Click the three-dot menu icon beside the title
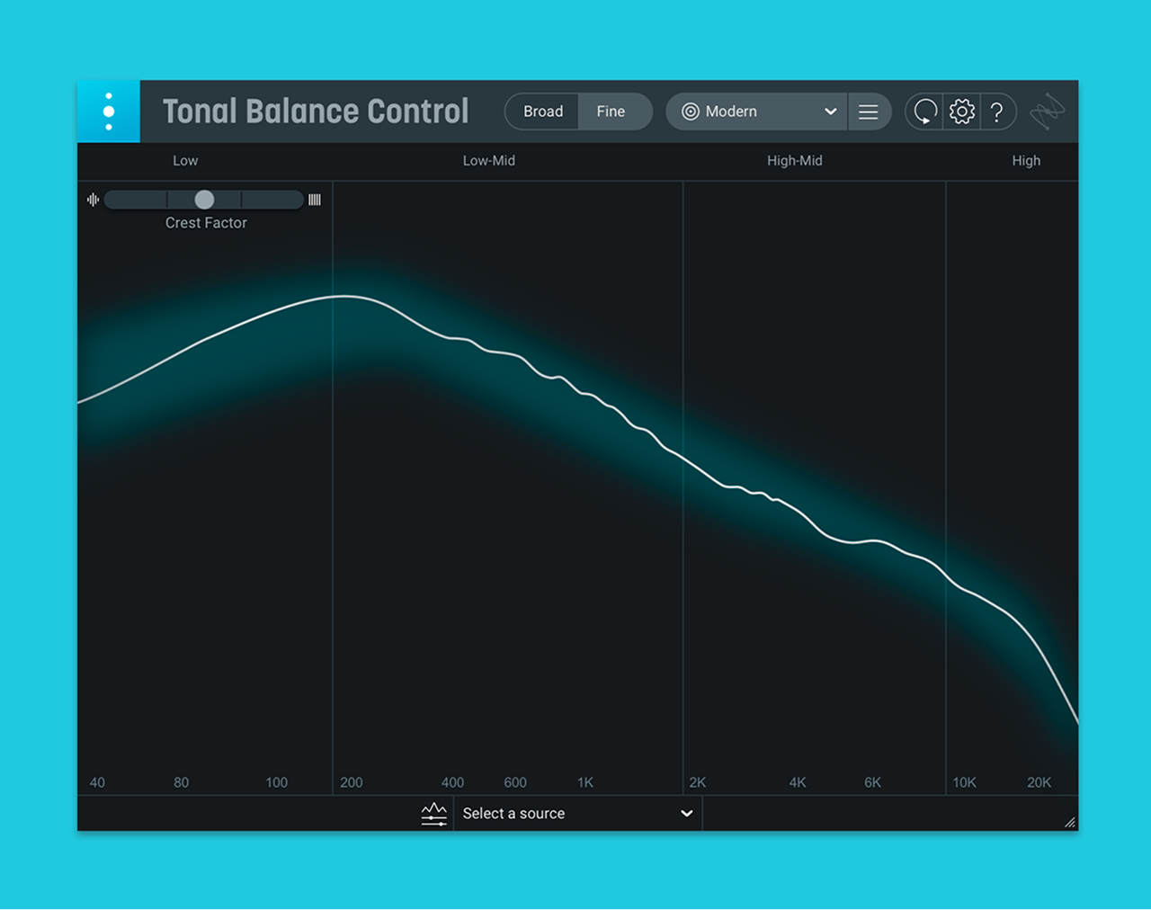Viewport: 1151px width, 910px height. [109, 112]
